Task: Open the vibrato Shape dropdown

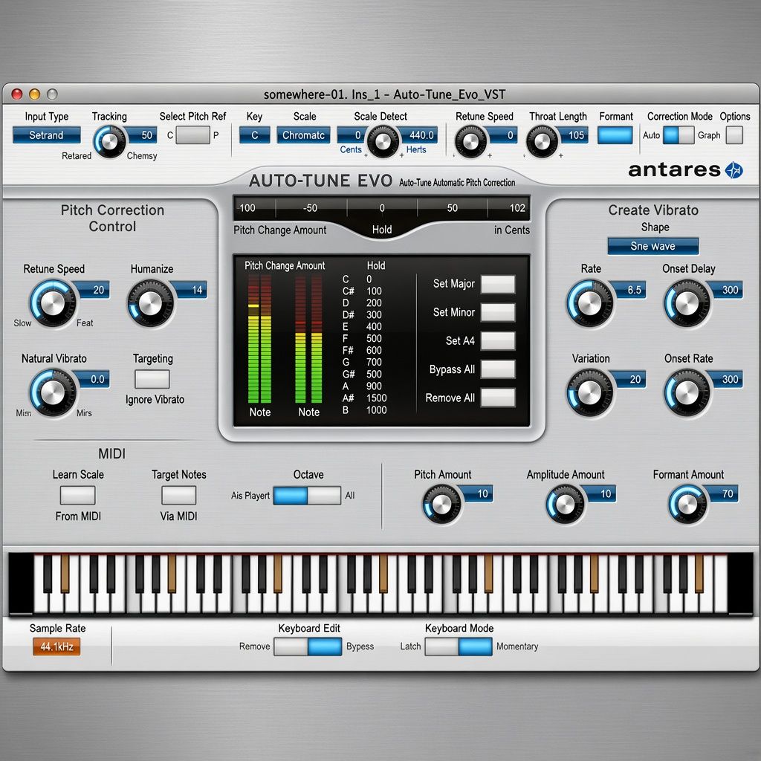Action: pyautogui.click(x=652, y=246)
